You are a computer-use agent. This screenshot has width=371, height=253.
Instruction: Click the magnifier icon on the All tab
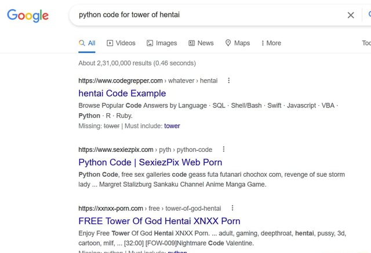(82, 43)
